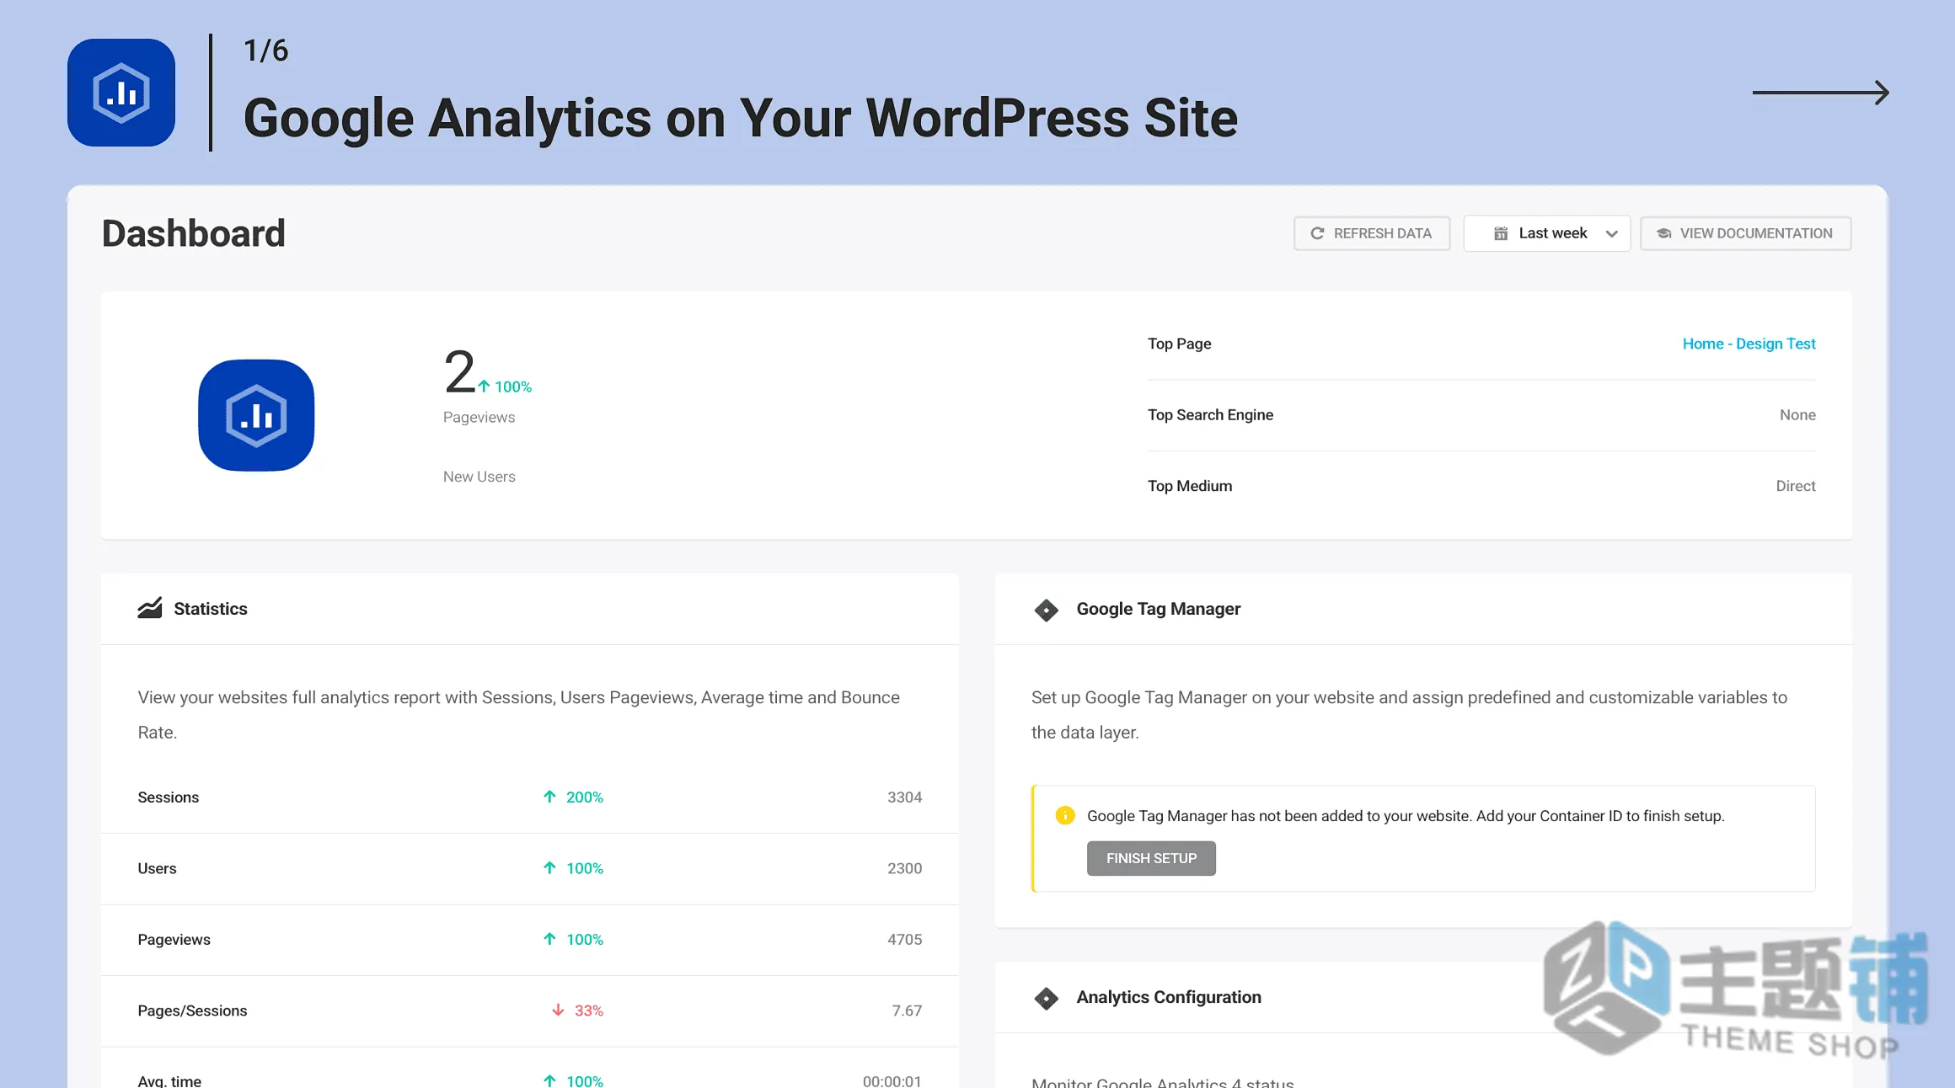Click the large 2 pageviews count
The height and width of the screenshot is (1088, 1955).
(x=460, y=371)
